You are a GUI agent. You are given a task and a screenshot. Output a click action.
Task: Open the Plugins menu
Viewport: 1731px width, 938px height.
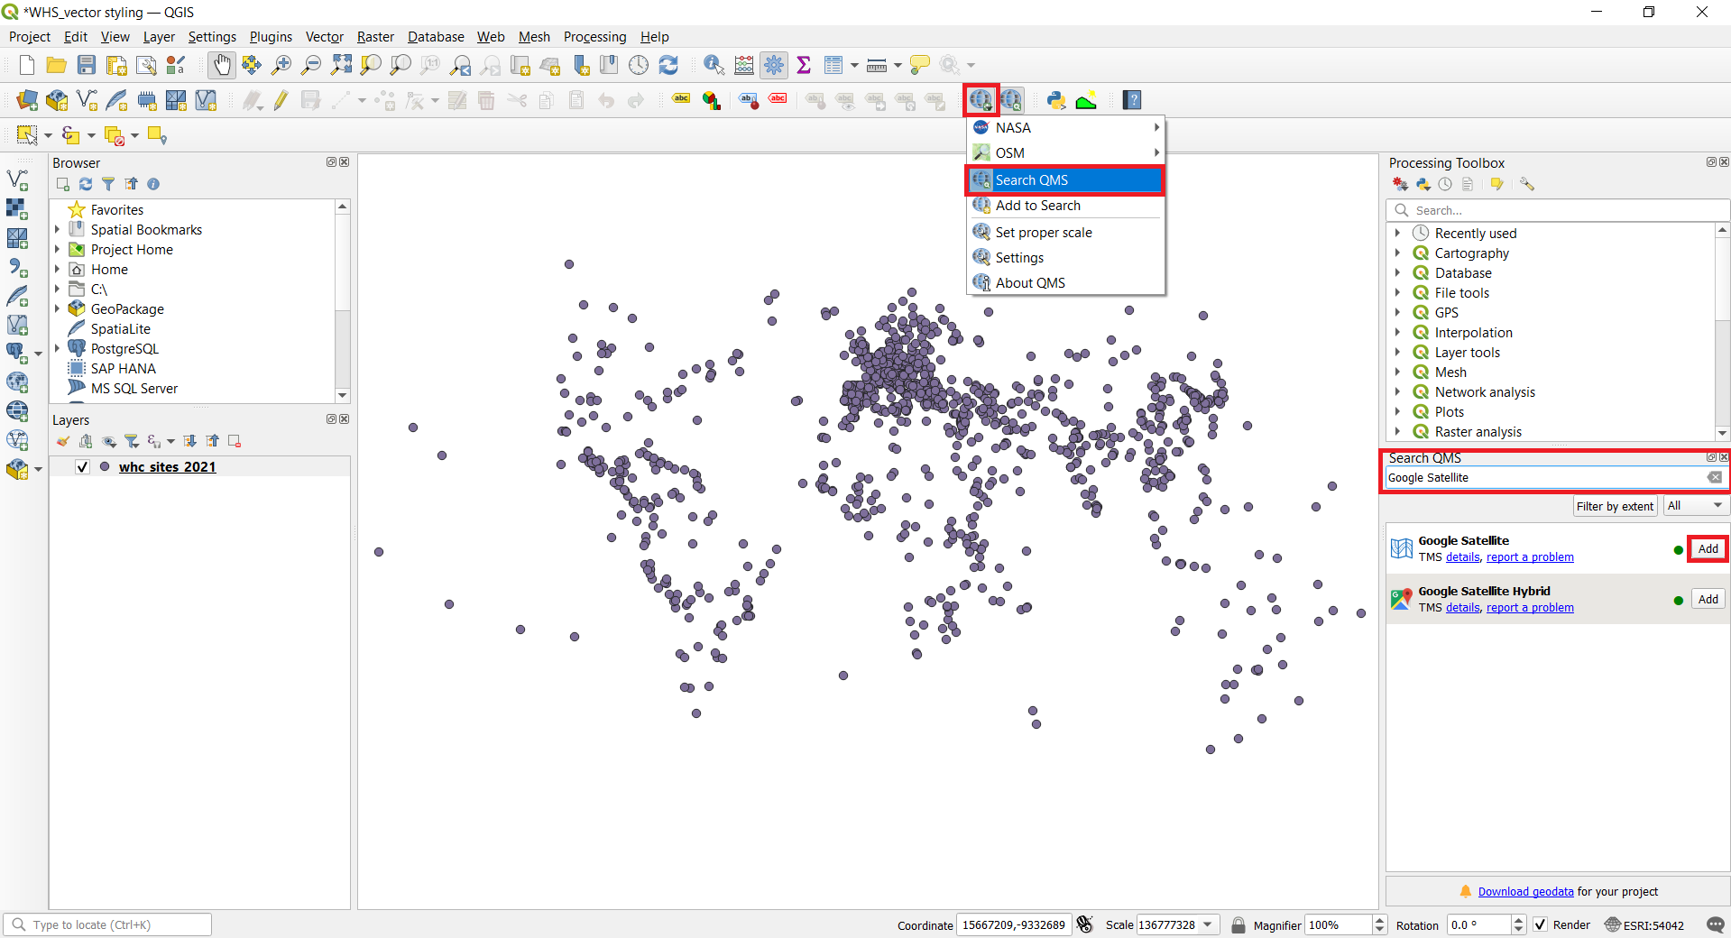point(271,37)
